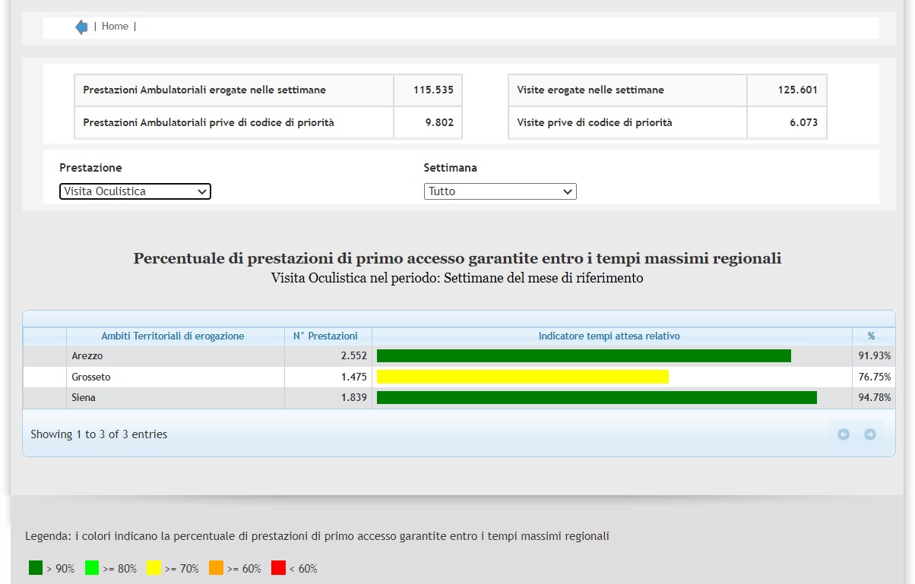Sort by Indicatore tempi attesa relativo header
The width and height of the screenshot is (915, 584).
pyautogui.click(x=609, y=336)
